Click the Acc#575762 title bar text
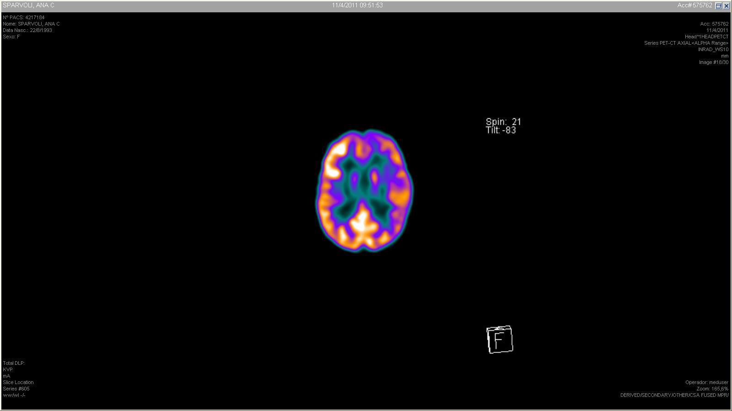Viewport: 732px width, 411px height. click(694, 5)
